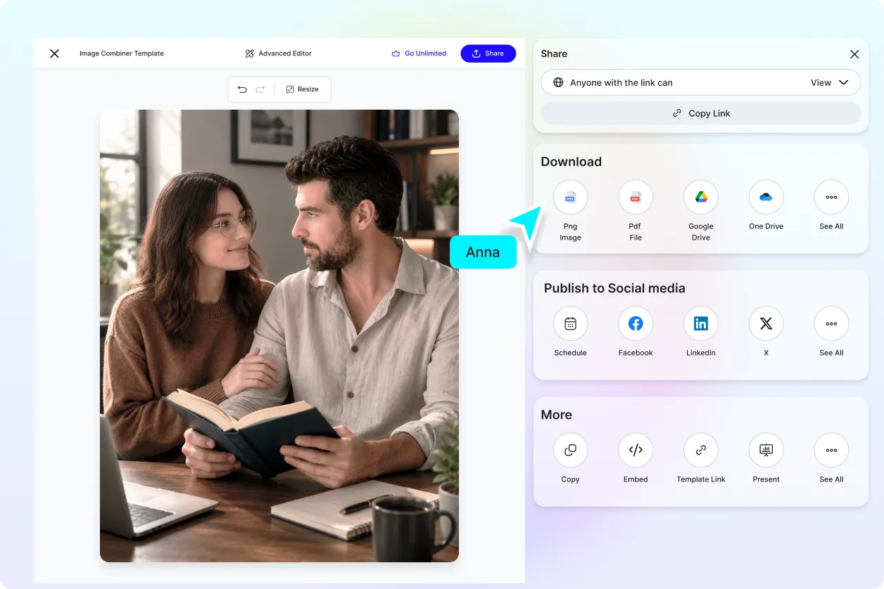Download as Png Image
The width and height of the screenshot is (884, 589).
(x=570, y=198)
